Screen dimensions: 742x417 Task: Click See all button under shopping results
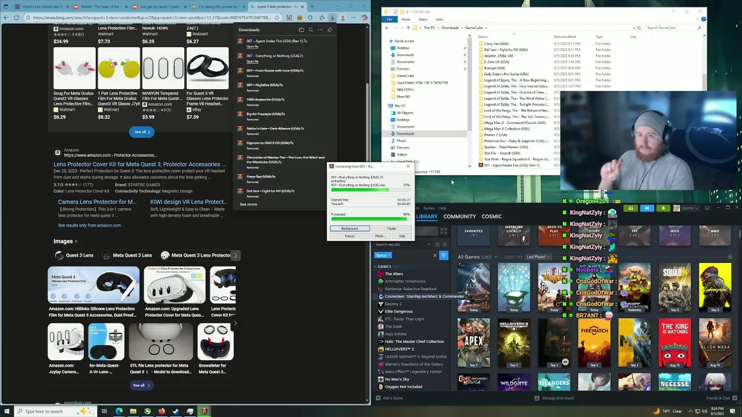pyautogui.click(x=142, y=132)
